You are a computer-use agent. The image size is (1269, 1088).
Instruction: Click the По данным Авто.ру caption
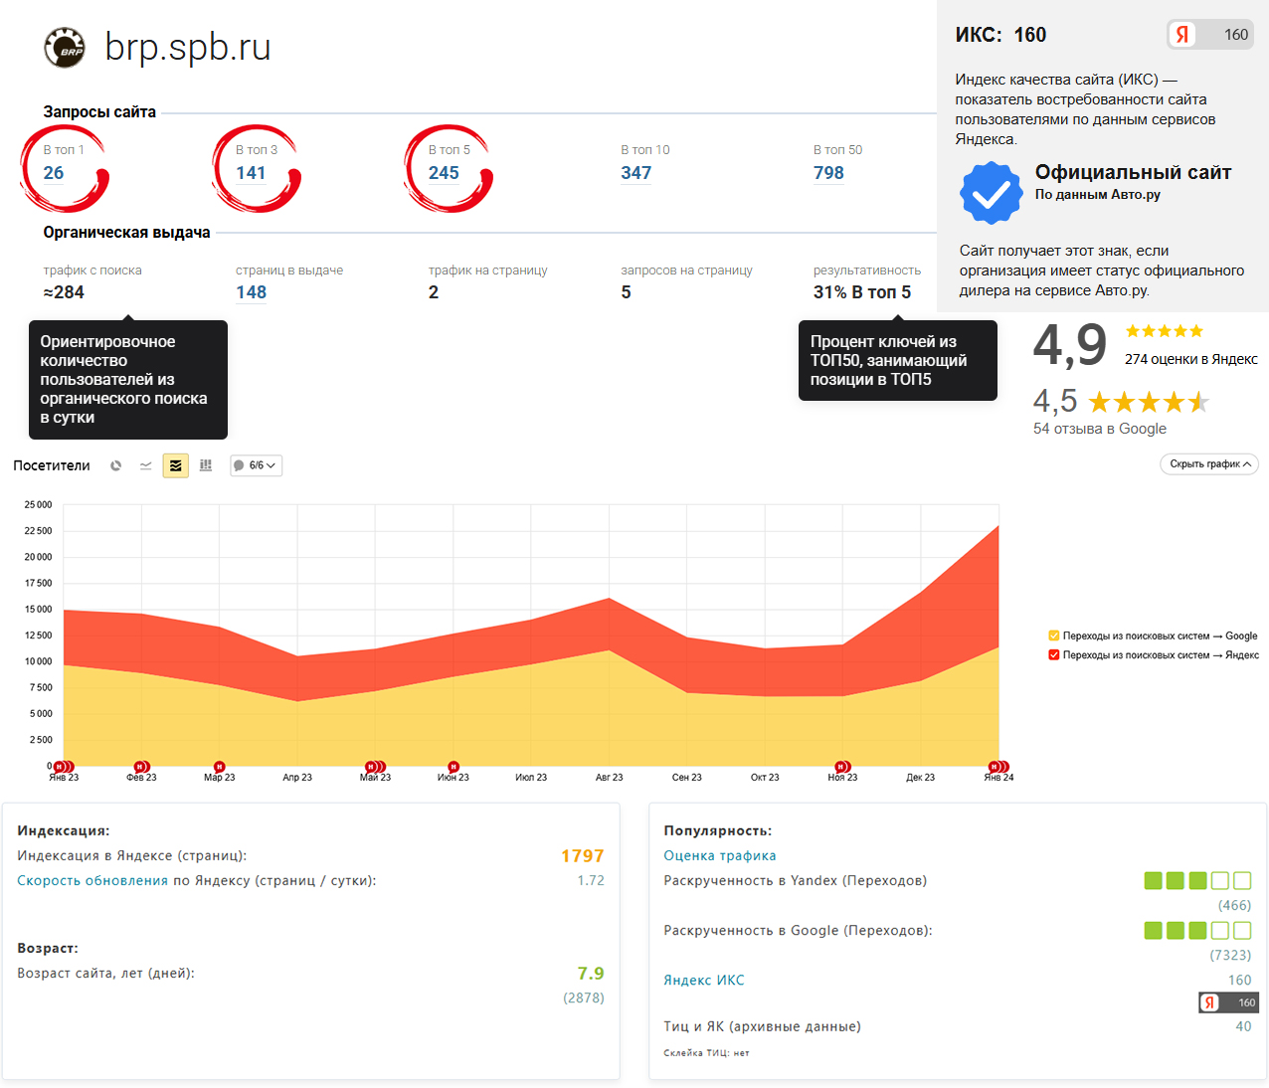(1097, 195)
